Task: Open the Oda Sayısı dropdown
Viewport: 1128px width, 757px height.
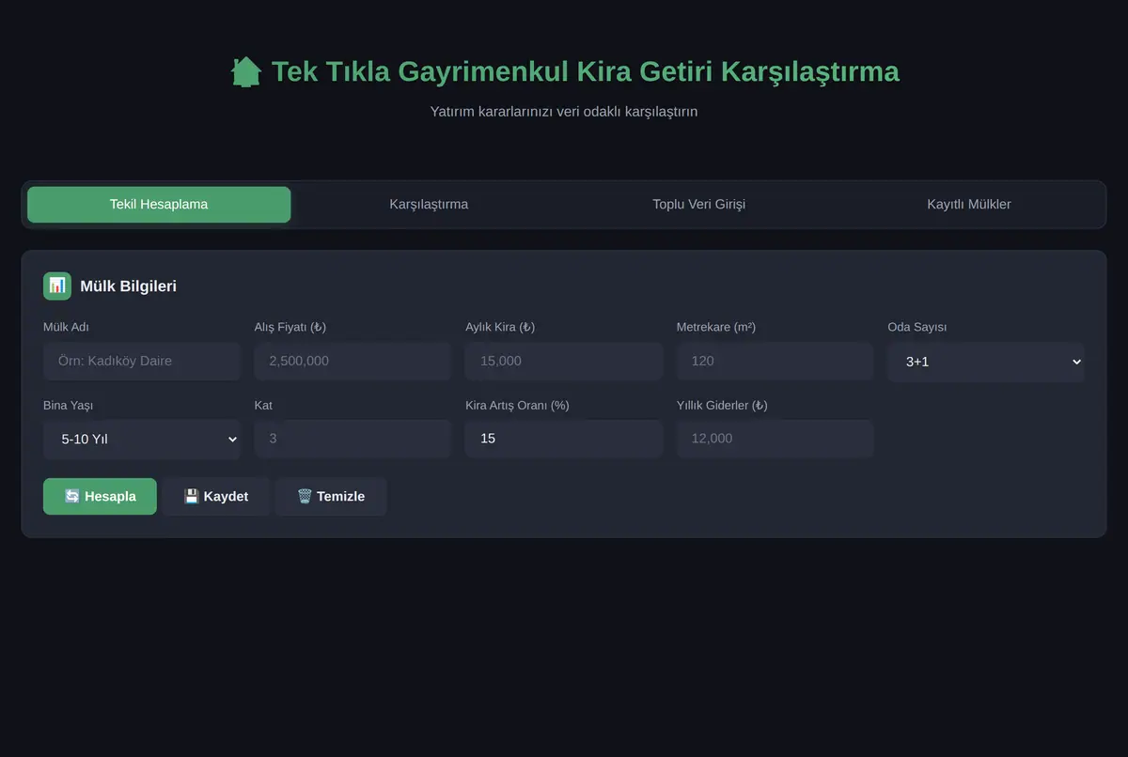Action: point(986,362)
